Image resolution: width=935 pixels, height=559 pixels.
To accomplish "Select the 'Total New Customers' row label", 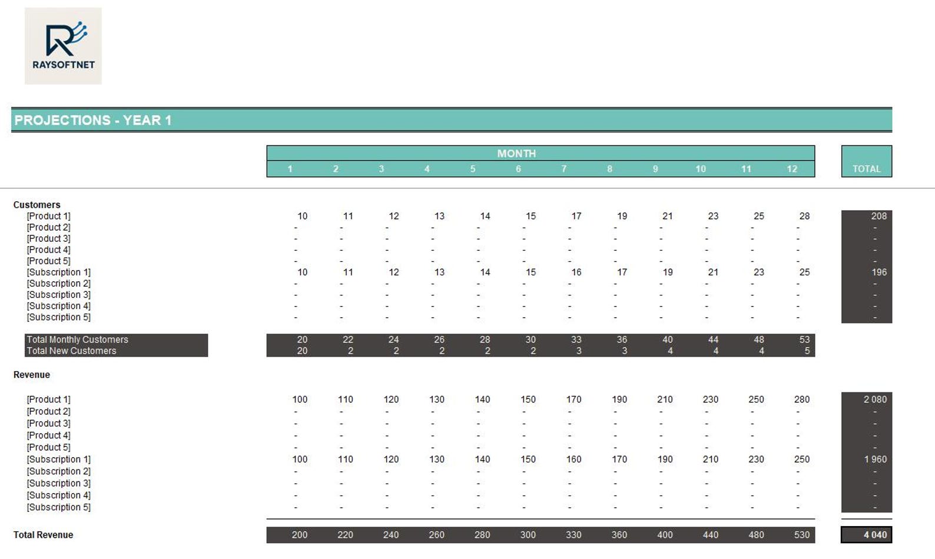I will [x=71, y=351].
